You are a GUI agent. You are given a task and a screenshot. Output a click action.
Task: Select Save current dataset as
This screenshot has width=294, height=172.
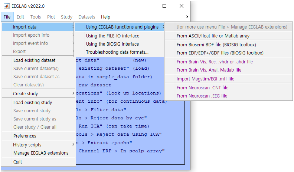[x=38, y=77]
